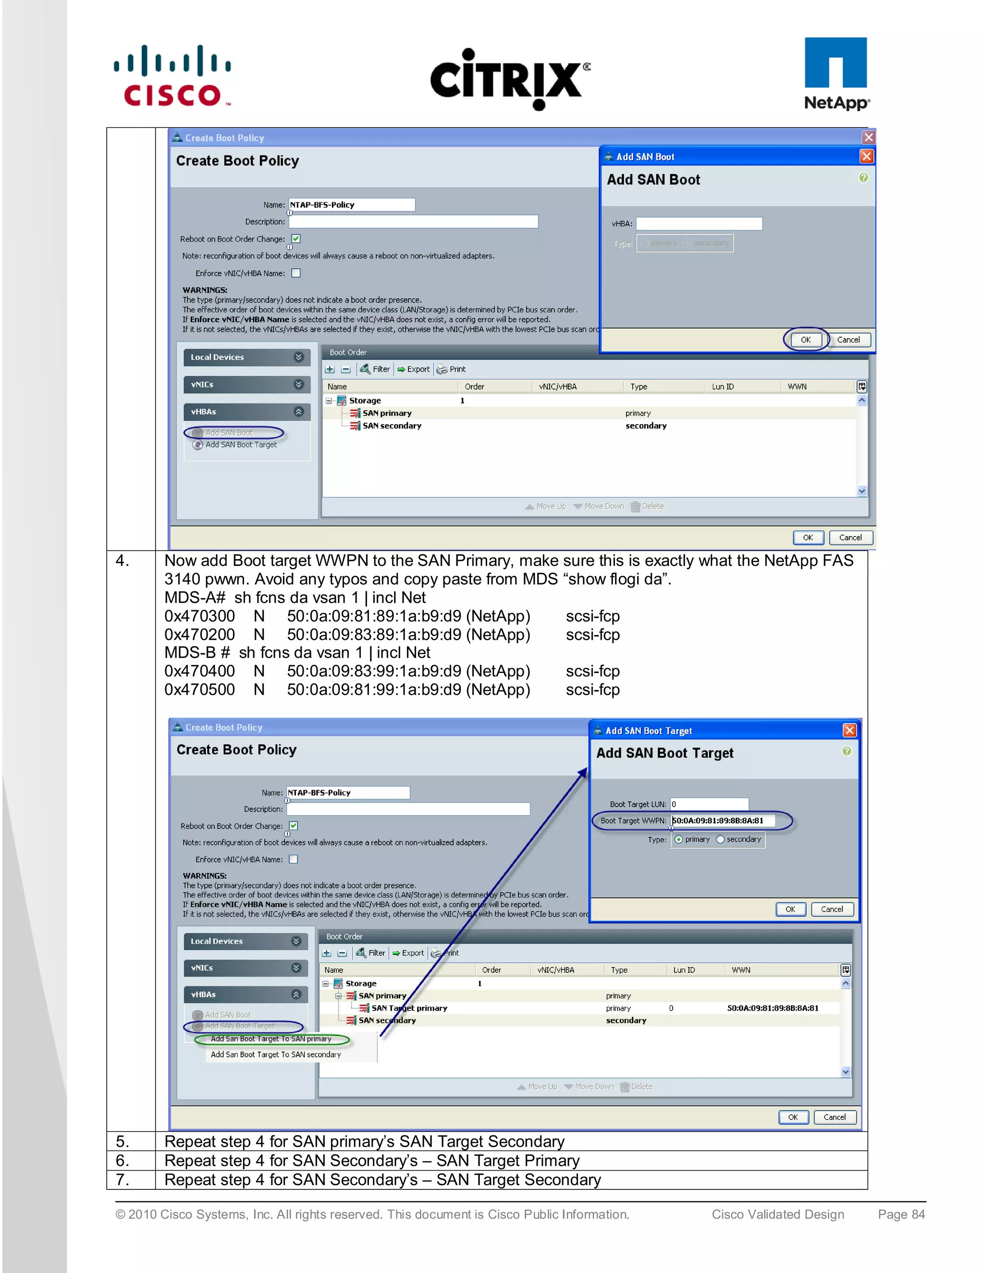The width and height of the screenshot is (984, 1273).
Task: Click Boot Target WWPN input field
Action: click(723, 820)
